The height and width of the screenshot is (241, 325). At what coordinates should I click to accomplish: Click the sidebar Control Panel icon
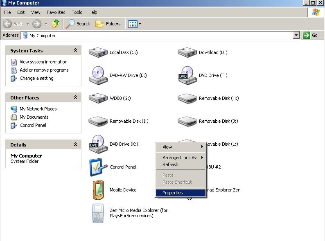pos(14,125)
